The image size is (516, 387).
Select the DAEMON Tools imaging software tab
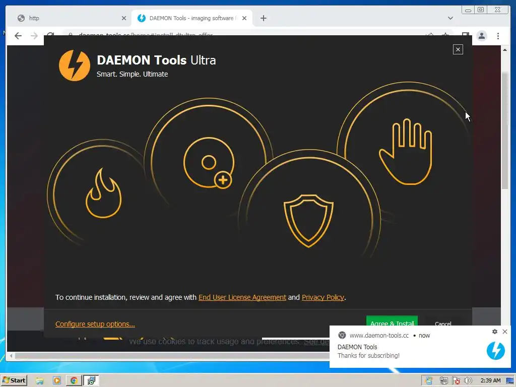tap(191, 18)
